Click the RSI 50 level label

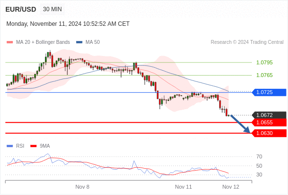click(x=259, y=166)
